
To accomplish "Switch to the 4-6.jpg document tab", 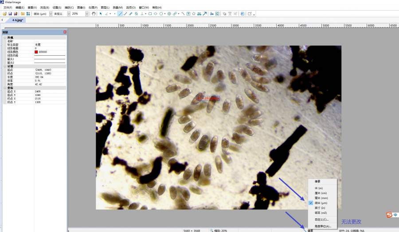I will tap(18, 20).
